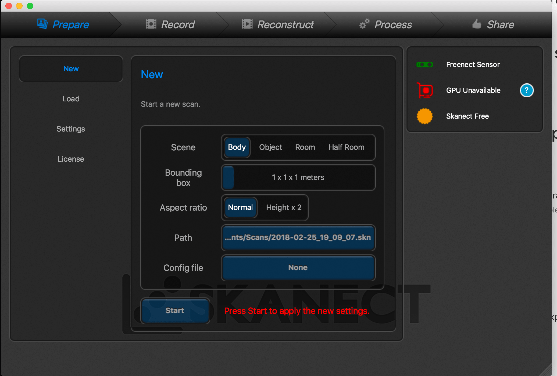This screenshot has height=376, width=557.
Task: Click the Share thumbs-up icon
Action: 477,24
